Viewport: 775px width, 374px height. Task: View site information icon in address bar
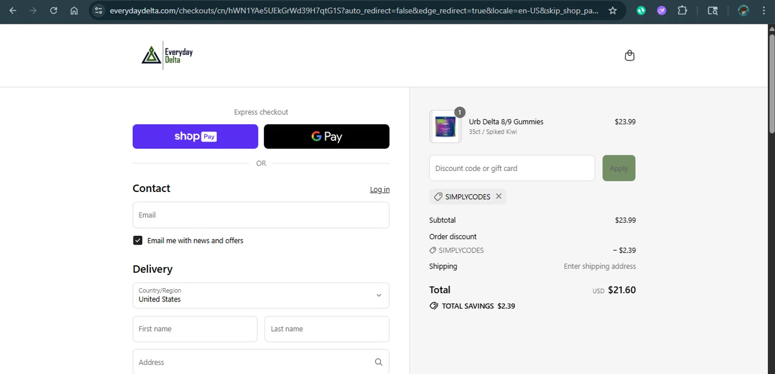(99, 10)
